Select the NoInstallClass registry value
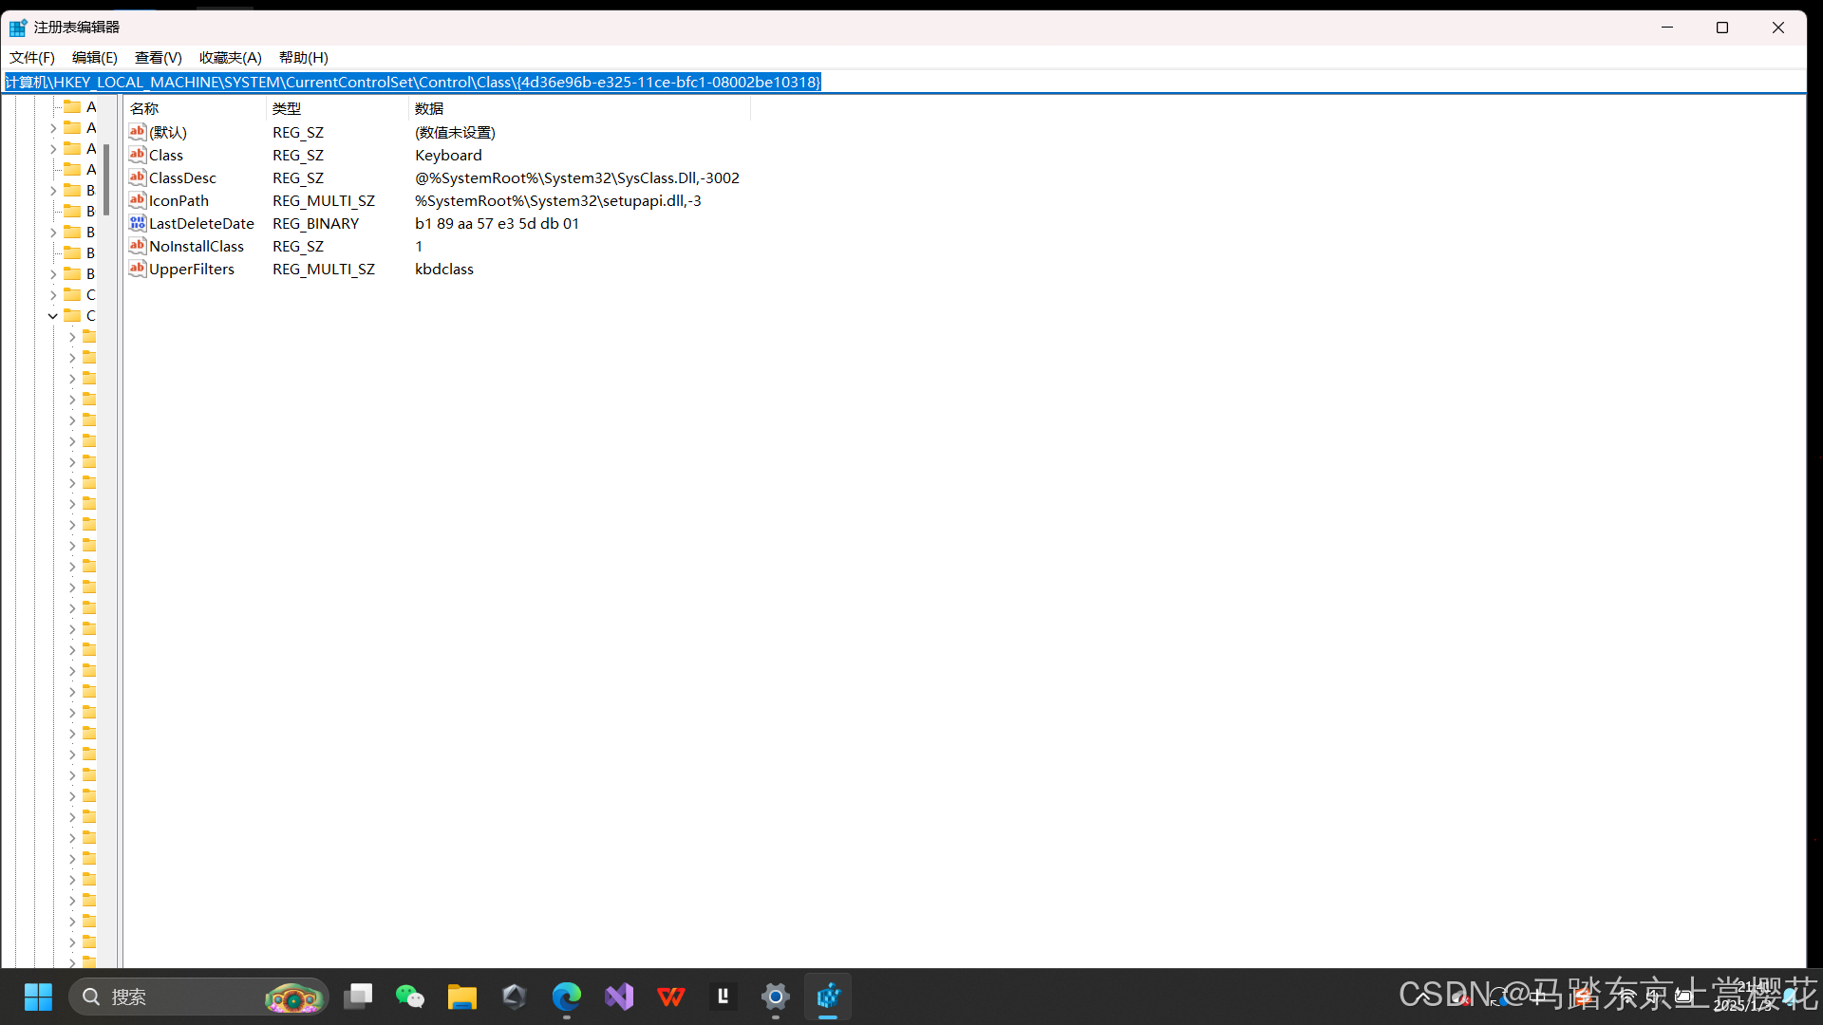Image resolution: width=1823 pixels, height=1025 pixels. [196, 246]
